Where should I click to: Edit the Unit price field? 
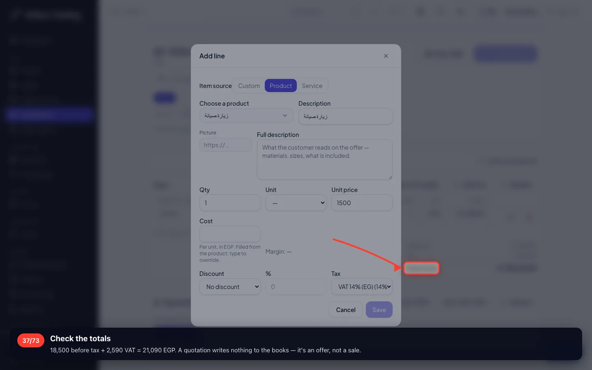point(362,203)
